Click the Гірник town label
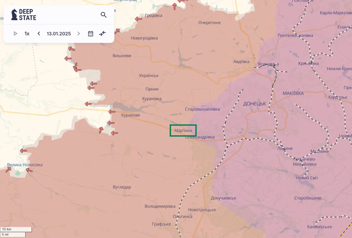This screenshot has width=352, height=238. click(152, 89)
